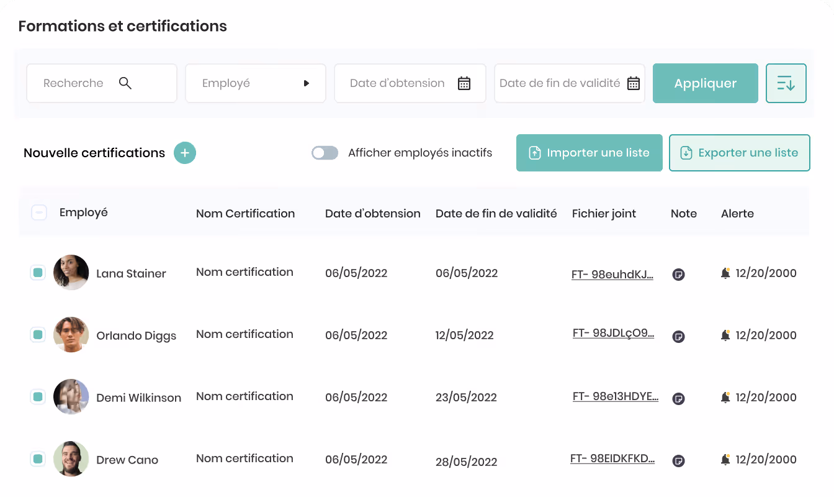Open attached file FT- 98e13HDYE link
The image size is (834, 497).
tap(616, 396)
